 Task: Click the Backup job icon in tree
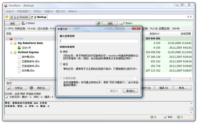click(x=11, y=38)
